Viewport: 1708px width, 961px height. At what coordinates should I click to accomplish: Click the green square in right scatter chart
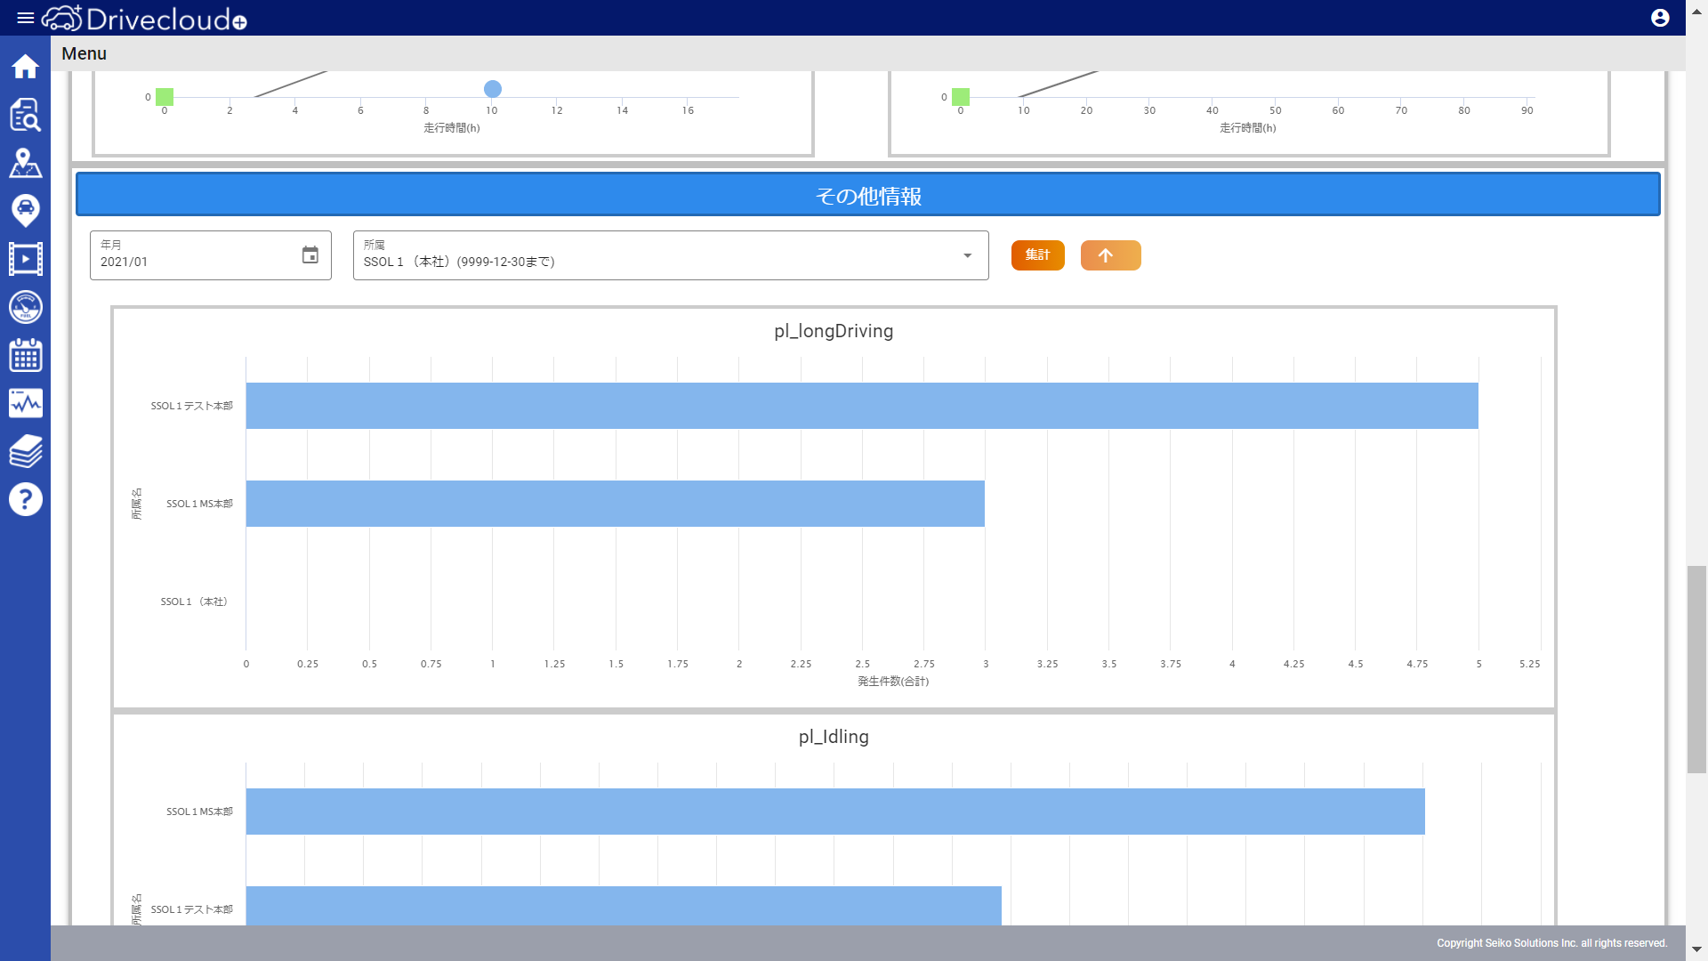[x=961, y=97]
